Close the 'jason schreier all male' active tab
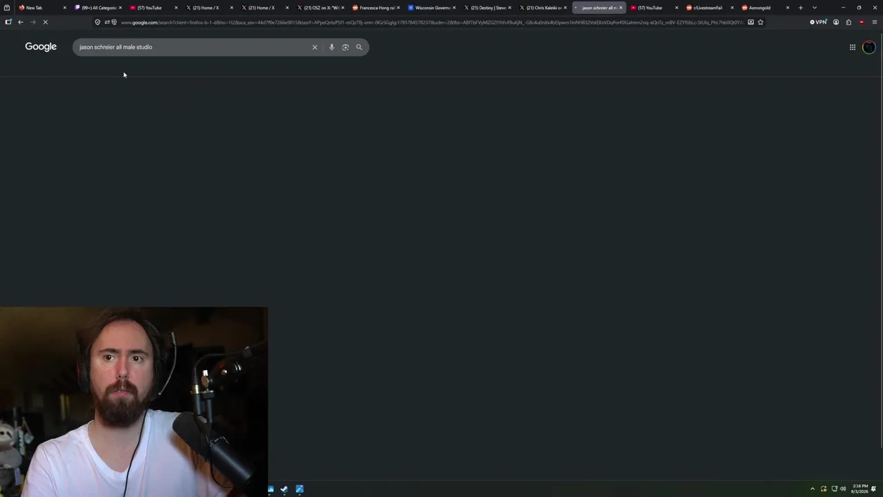The width and height of the screenshot is (883, 497). [x=621, y=8]
